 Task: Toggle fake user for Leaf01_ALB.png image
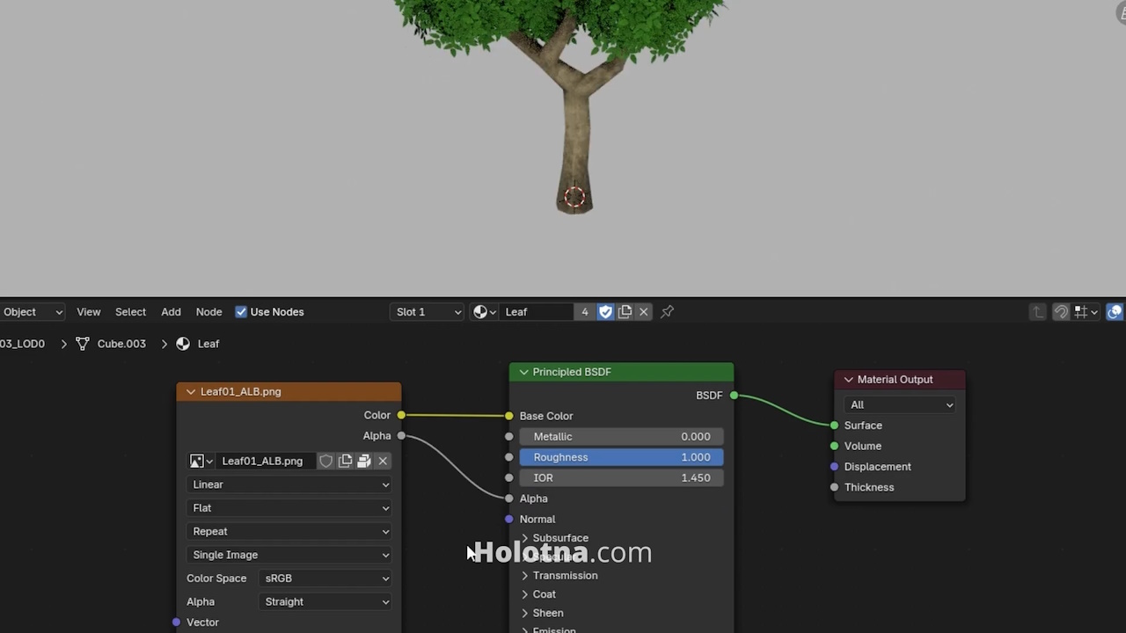[x=326, y=461]
